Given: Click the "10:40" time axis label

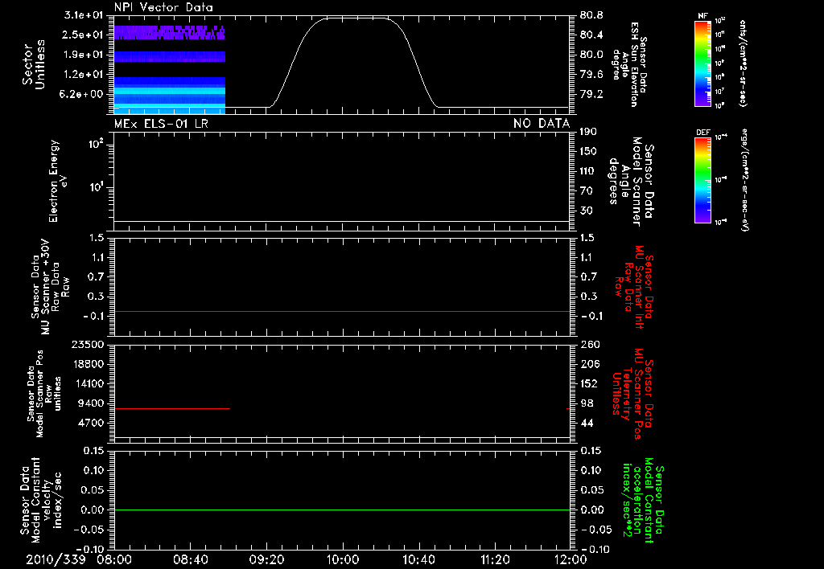Looking at the screenshot, I should point(418,559).
